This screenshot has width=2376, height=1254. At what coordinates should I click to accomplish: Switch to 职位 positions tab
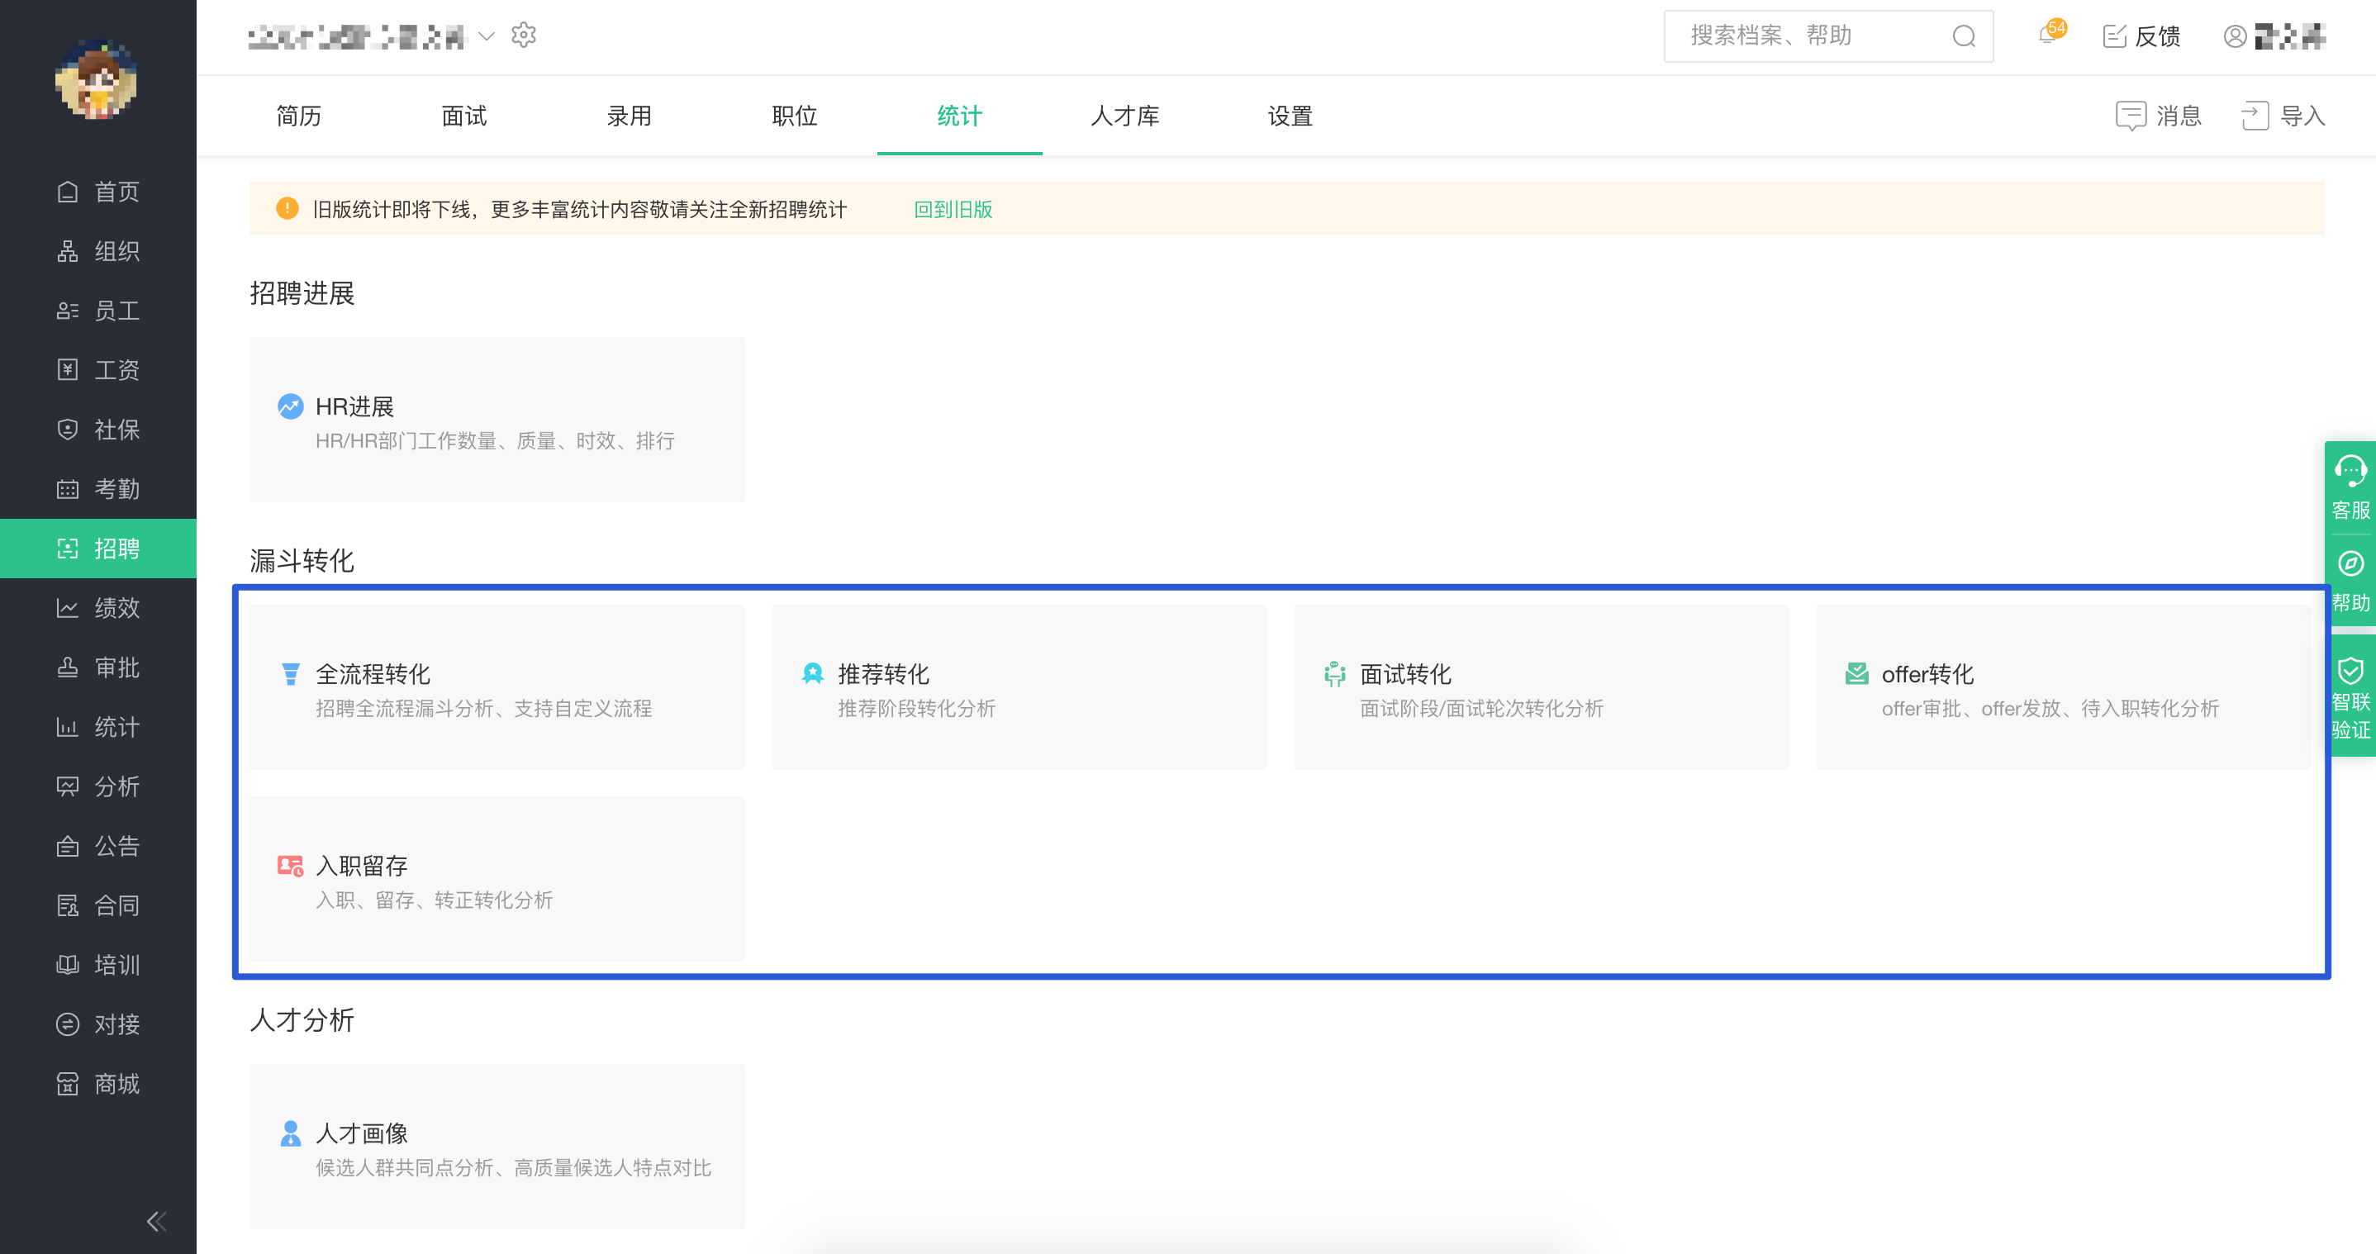pyautogui.click(x=794, y=116)
